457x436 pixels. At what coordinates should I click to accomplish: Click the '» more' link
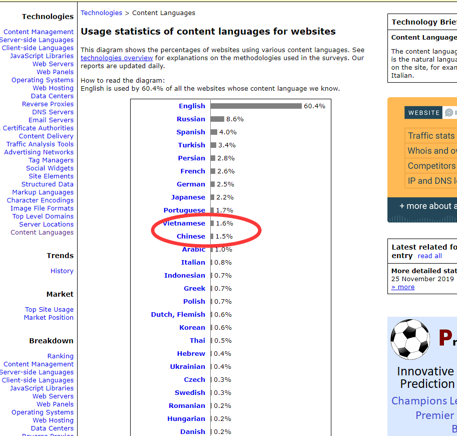tap(403, 287)
